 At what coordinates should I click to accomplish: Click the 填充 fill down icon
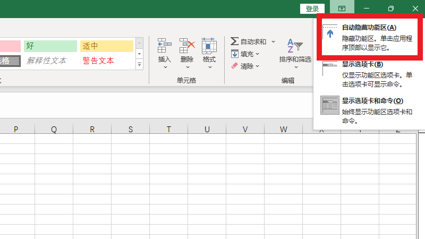click(235, 54)
